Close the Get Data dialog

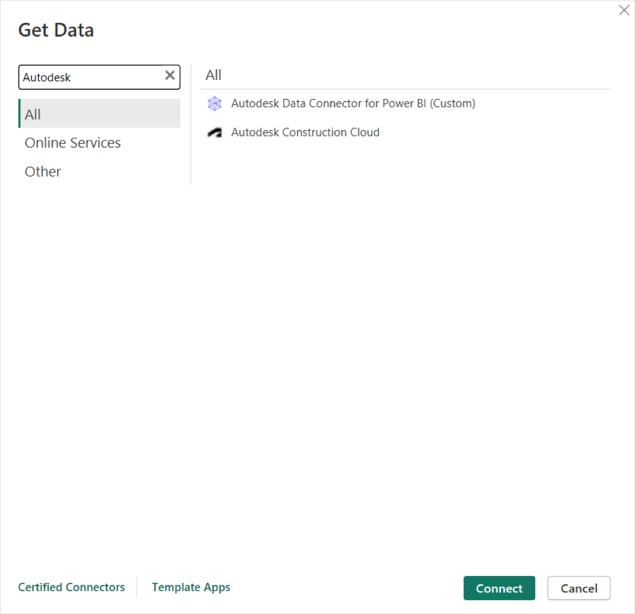click(x=624, y=10)
